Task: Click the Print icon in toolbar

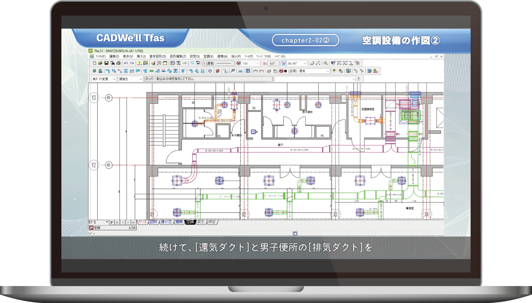Action: (118, 63)
